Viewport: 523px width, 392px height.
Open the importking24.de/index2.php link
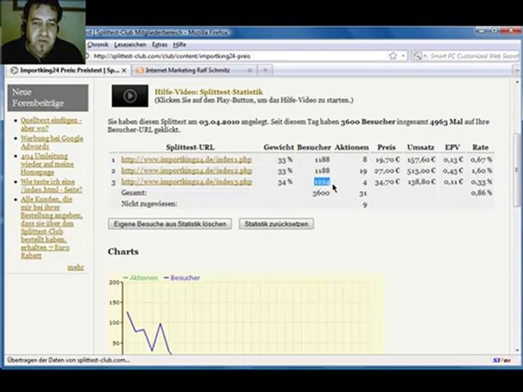(186, 170)
